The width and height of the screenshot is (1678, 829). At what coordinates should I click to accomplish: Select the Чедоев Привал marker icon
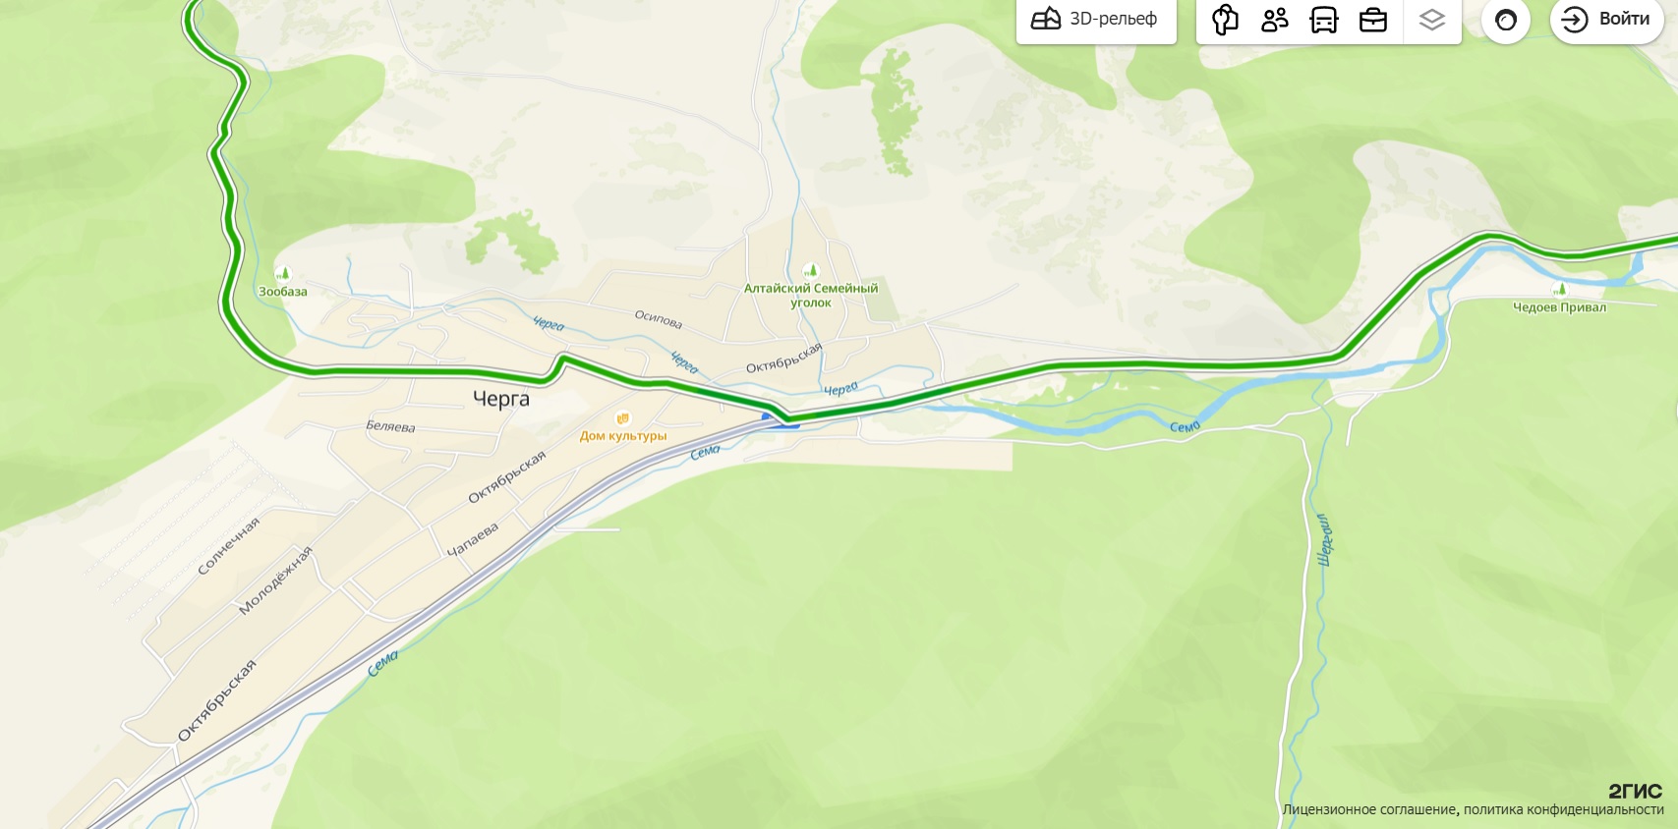1560,289
